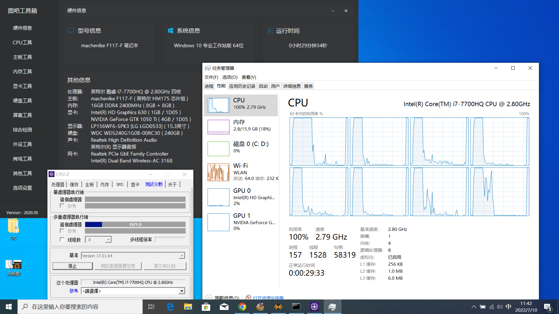Click the Task View taskbar icon
This screenshot has height=314, width=559.
151,307
